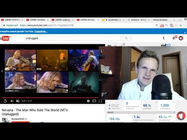
Task: Click the browser address bar URL
Action: 46,25
